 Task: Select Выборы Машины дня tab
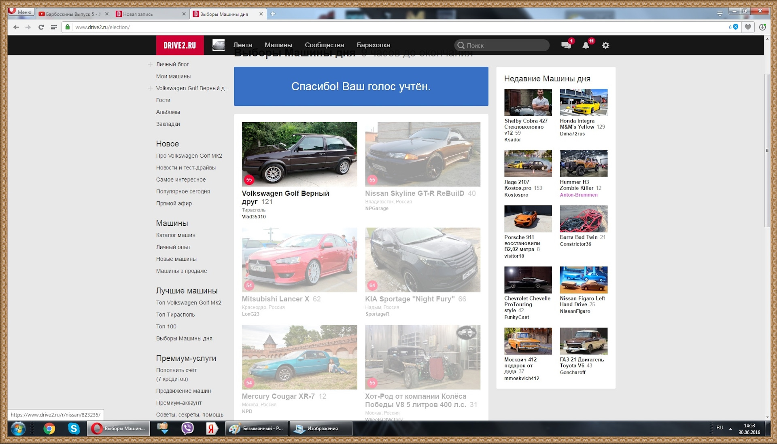click(x=227, y=14)
